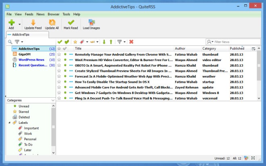Image resolution: width=266 pixels, height=166 pixels.
Task: Open the View menu
Action: [x=18, y=14]
